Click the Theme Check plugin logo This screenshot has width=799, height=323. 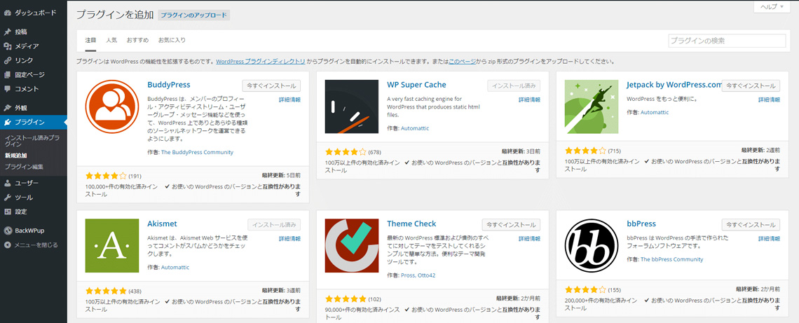tap(352, 245)
